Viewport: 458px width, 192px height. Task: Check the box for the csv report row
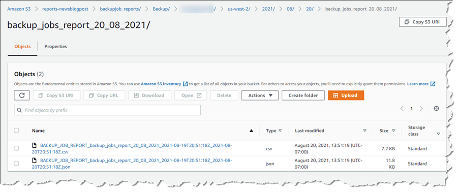(x=17, y=148)
